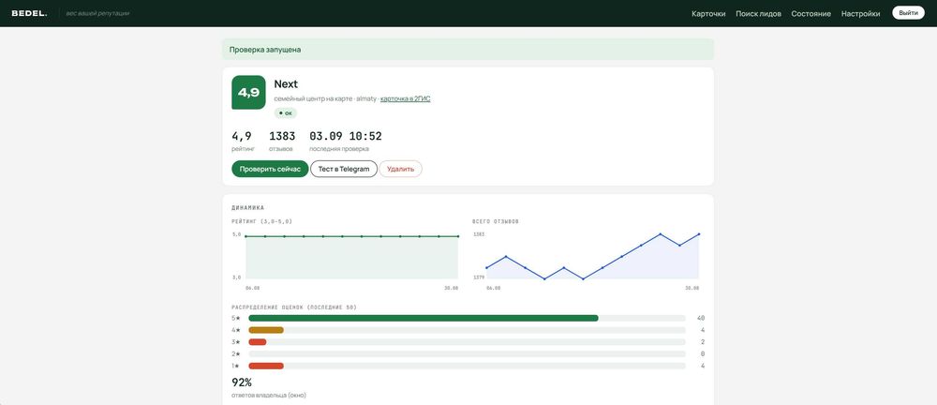Click the 4,9 рейтинг stat value

click(242, 136)
